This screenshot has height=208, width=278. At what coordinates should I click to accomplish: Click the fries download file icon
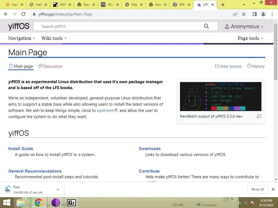pos(8,189)
